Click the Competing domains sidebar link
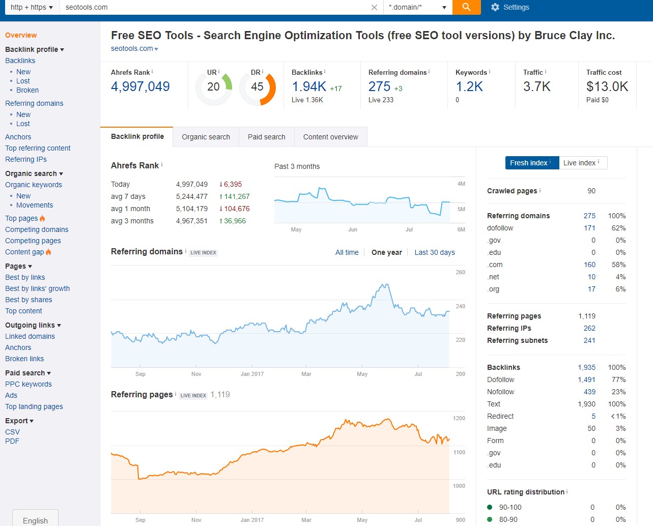Image resolution: width=653 pixels, height=526 pixels. 37,229
